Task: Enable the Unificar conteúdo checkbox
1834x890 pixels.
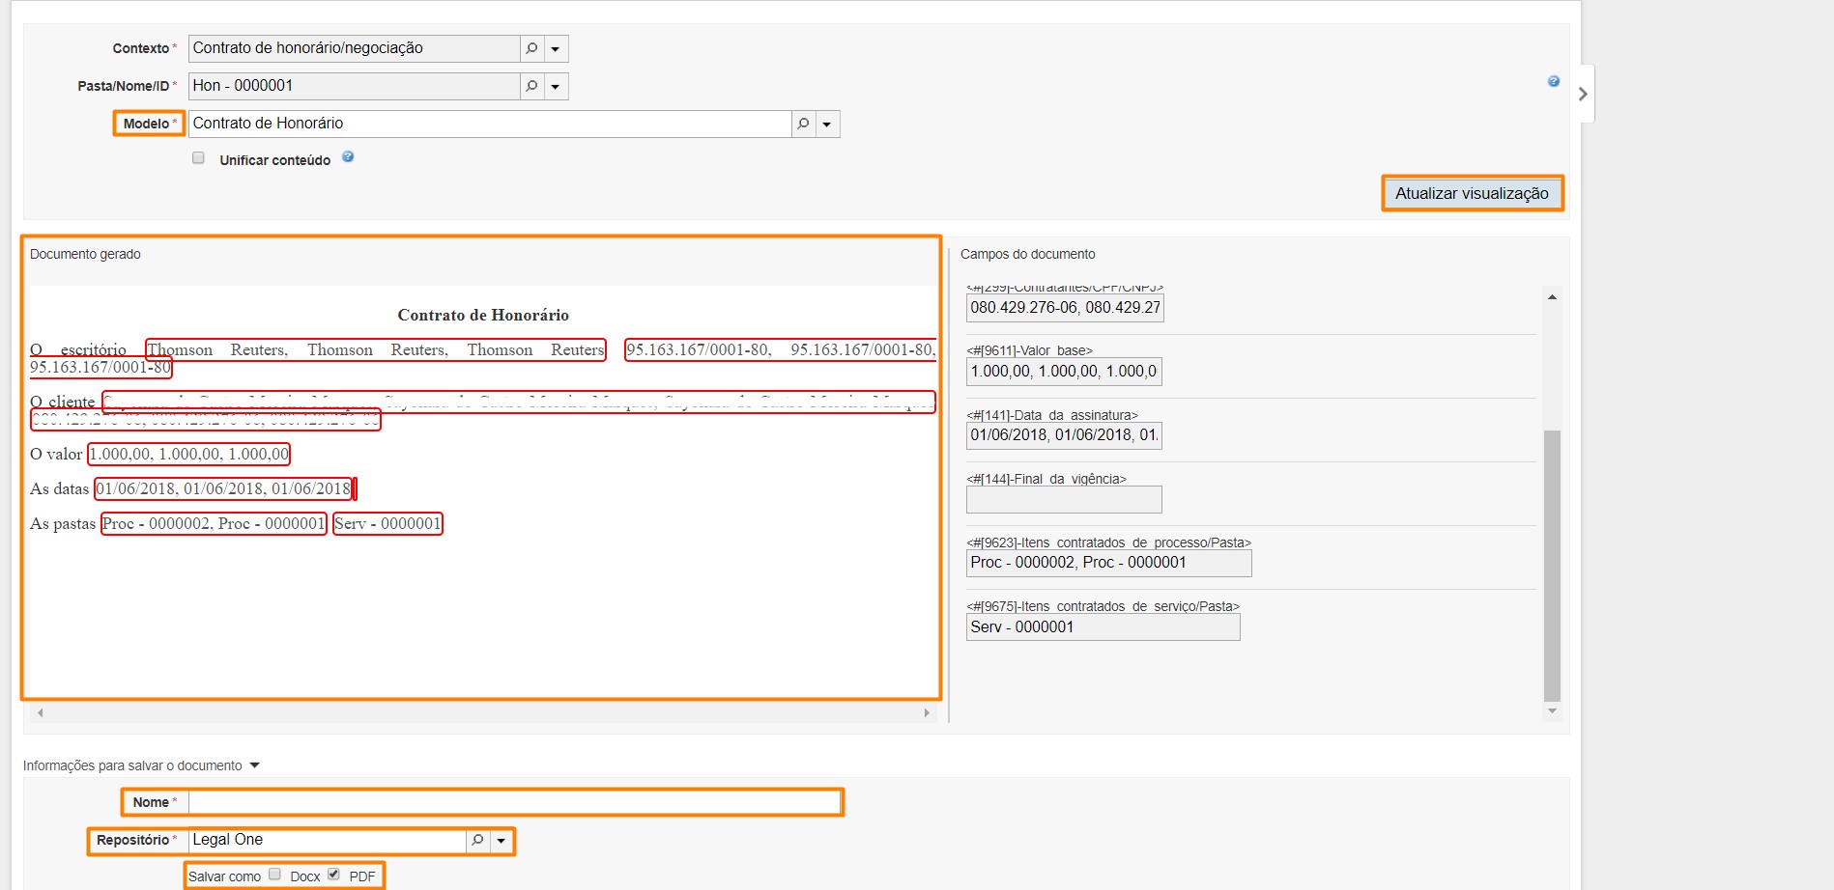Action: [x=198, y=158]
